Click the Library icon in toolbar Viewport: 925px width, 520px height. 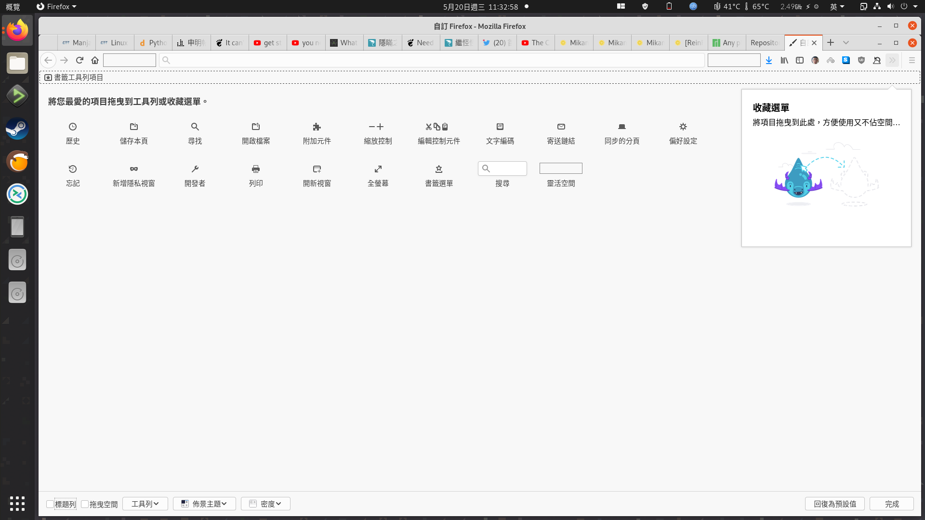(784, 60)
